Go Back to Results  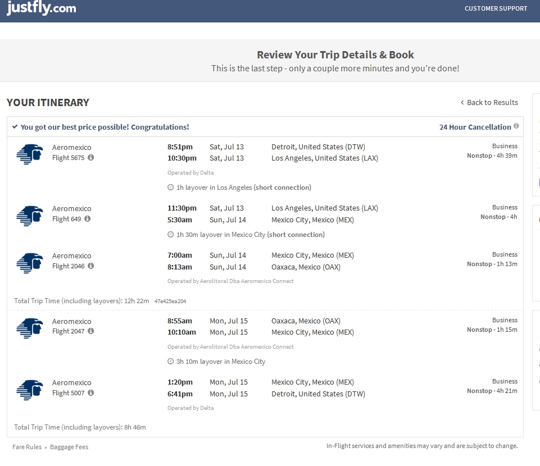[492, 102]
